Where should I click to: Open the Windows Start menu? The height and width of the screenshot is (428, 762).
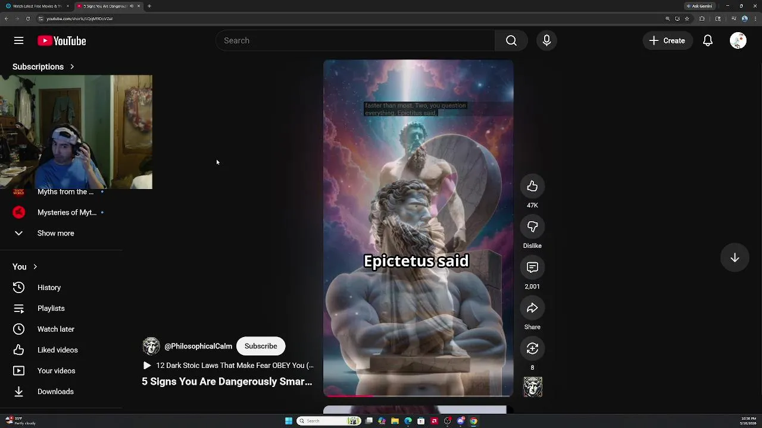pos(289,421)
